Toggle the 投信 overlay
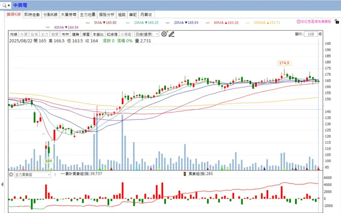 pyautogui.click(x=34, y=35)
